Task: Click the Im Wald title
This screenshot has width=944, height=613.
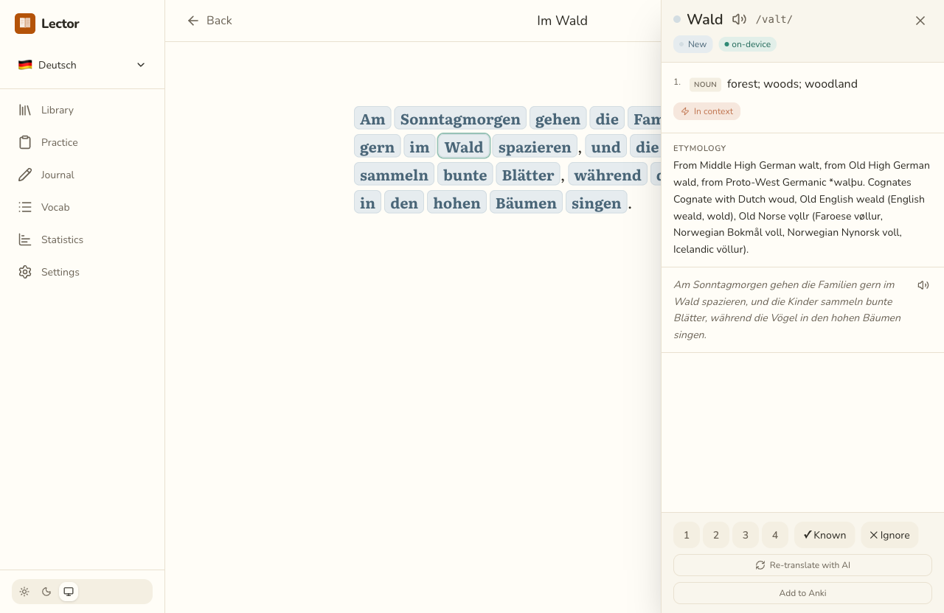Action: [x=562, y=21]
